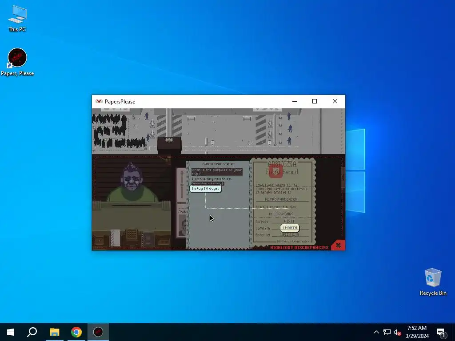Select the Papers, Please desktop shortcut
455x341 pixels.
click(17, 62)
